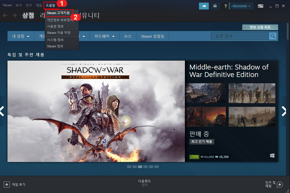Select Steam 정보 menu entry

55,46
